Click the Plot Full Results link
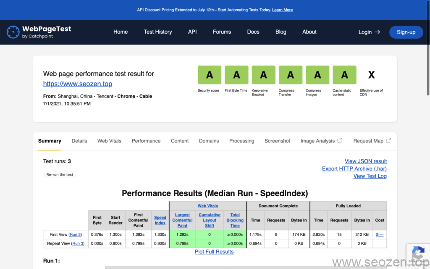Viewport: 430px width, 269px height. point(214,252)
